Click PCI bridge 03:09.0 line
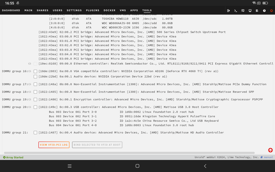Screen dimensions: 275x172 click(x=107, y=59)
